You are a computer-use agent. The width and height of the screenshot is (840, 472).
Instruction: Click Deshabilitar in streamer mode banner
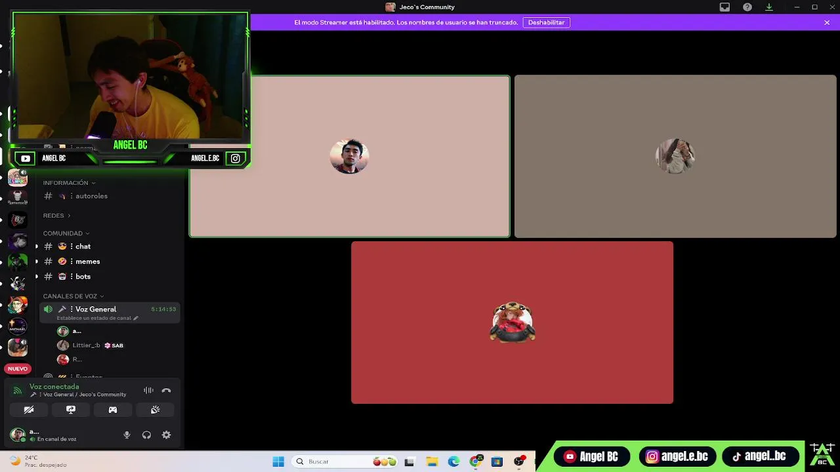pos(546,22)
